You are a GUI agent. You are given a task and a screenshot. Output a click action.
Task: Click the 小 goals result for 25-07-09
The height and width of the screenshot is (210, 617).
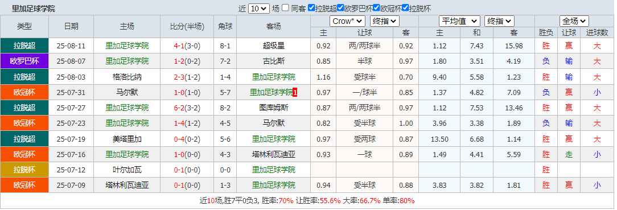597,185
